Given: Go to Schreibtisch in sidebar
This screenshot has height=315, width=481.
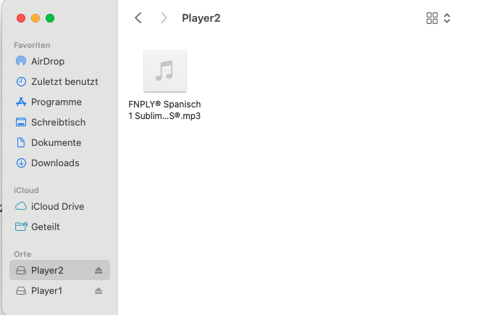Looking at the screenshot, I should click(58, 123).
